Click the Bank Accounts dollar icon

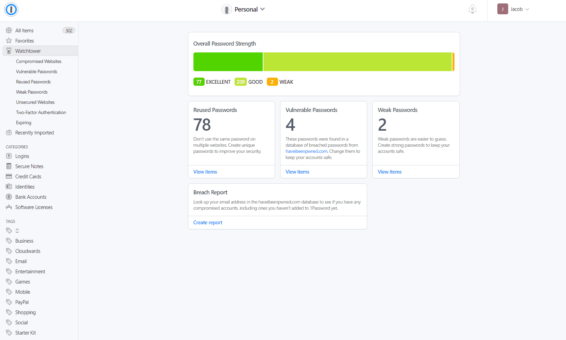tap(9, 197)
